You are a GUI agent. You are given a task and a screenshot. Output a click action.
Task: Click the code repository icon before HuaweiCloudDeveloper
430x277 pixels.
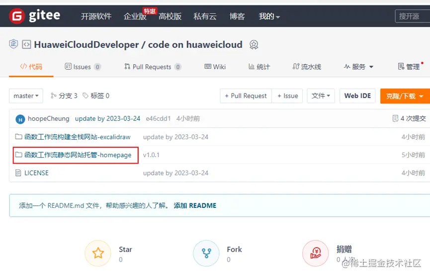(26, 44)
